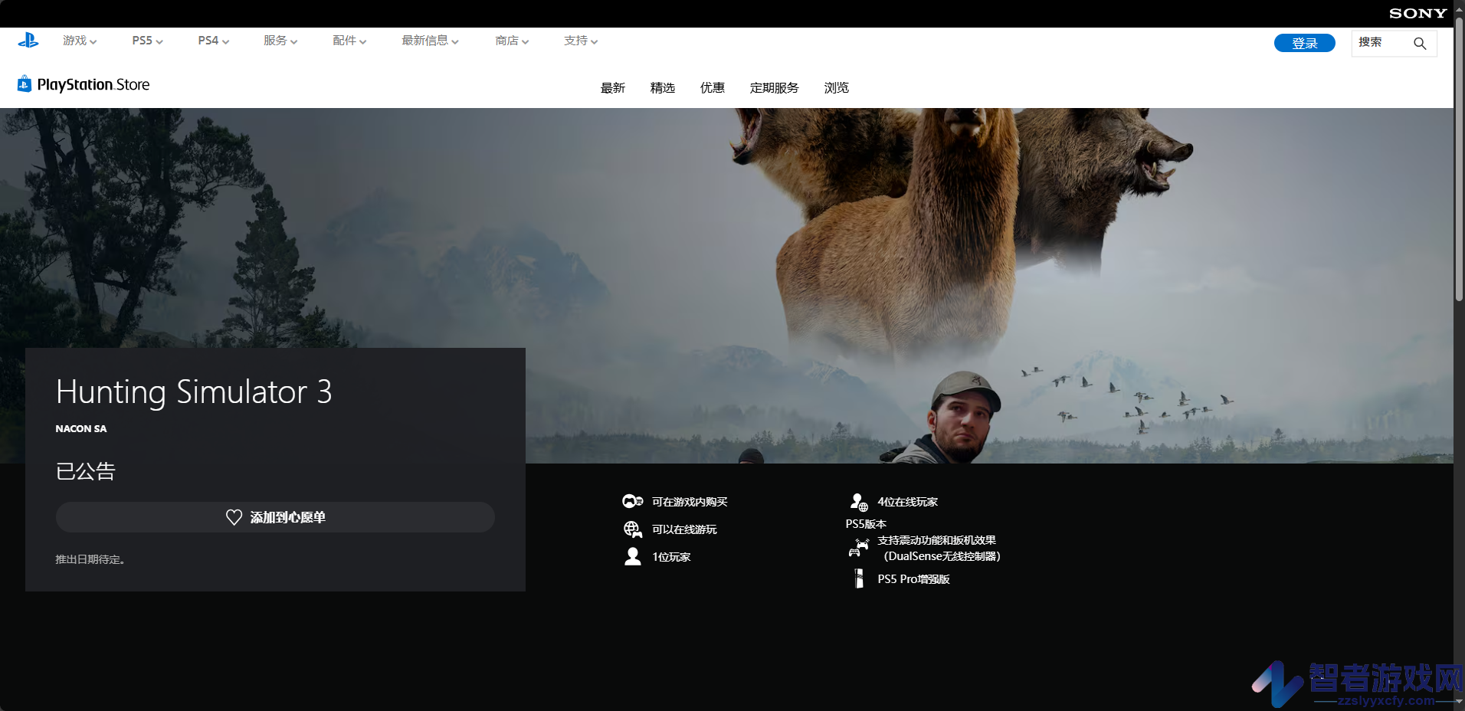This screenshot has width=1465, height=711.
Task: Click the PS5 Pro增强版 console icon
Action: click(x=859, y=579)
